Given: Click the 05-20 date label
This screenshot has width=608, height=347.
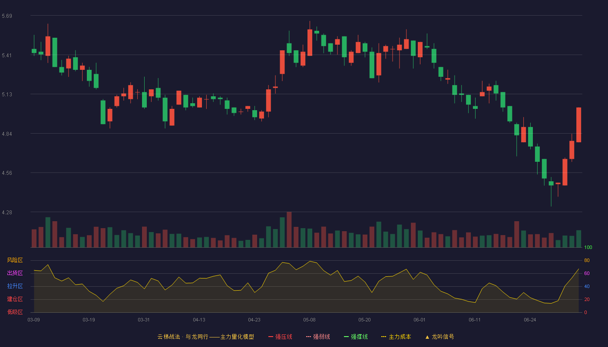Looking at the screenshot, I should [x=364, y=320].
